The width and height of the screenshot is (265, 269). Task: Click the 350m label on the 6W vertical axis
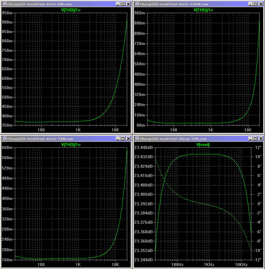click(x=7, y=125)
